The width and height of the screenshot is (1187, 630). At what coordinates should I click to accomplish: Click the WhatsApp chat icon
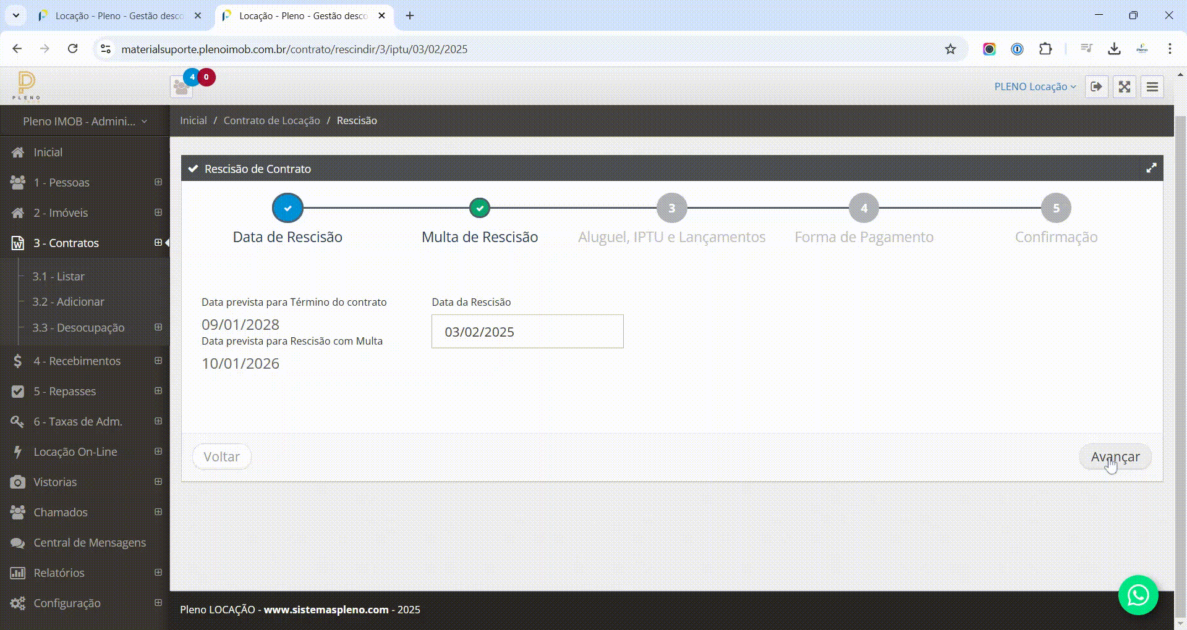[x=1138, y=595]
